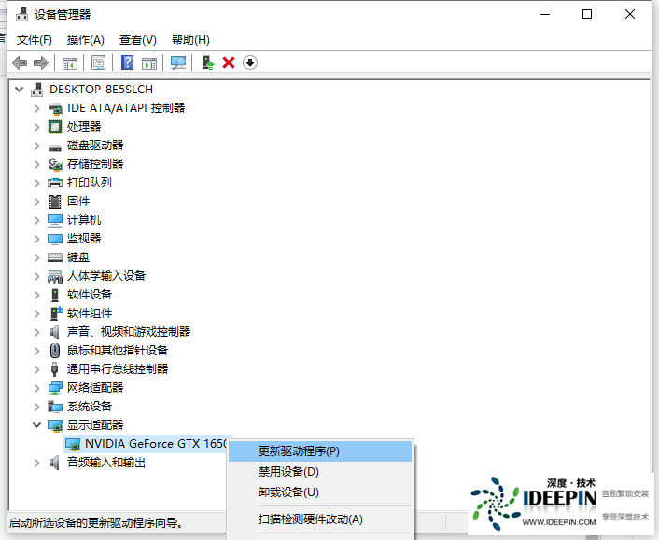Expand the 磁盘驱动器 node
The width and height of the screenshot is (659, 540).
(x=37, y=145)
